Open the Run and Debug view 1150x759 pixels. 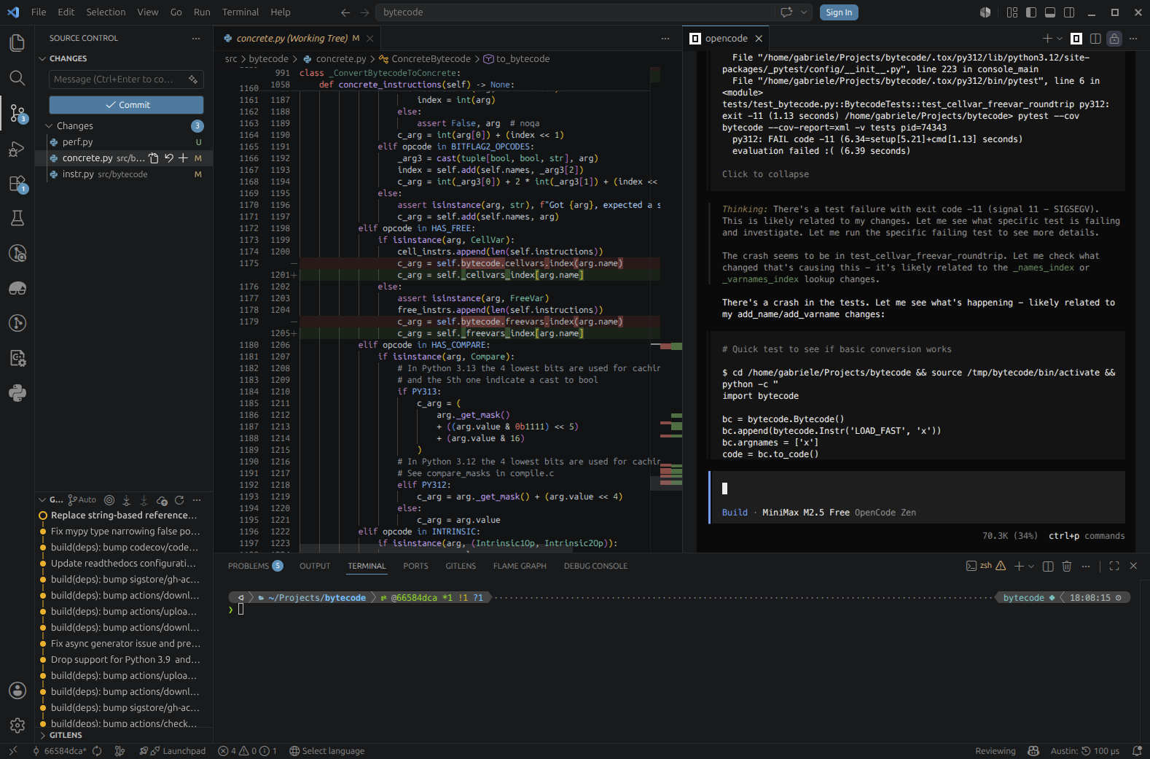click(17, 149)
